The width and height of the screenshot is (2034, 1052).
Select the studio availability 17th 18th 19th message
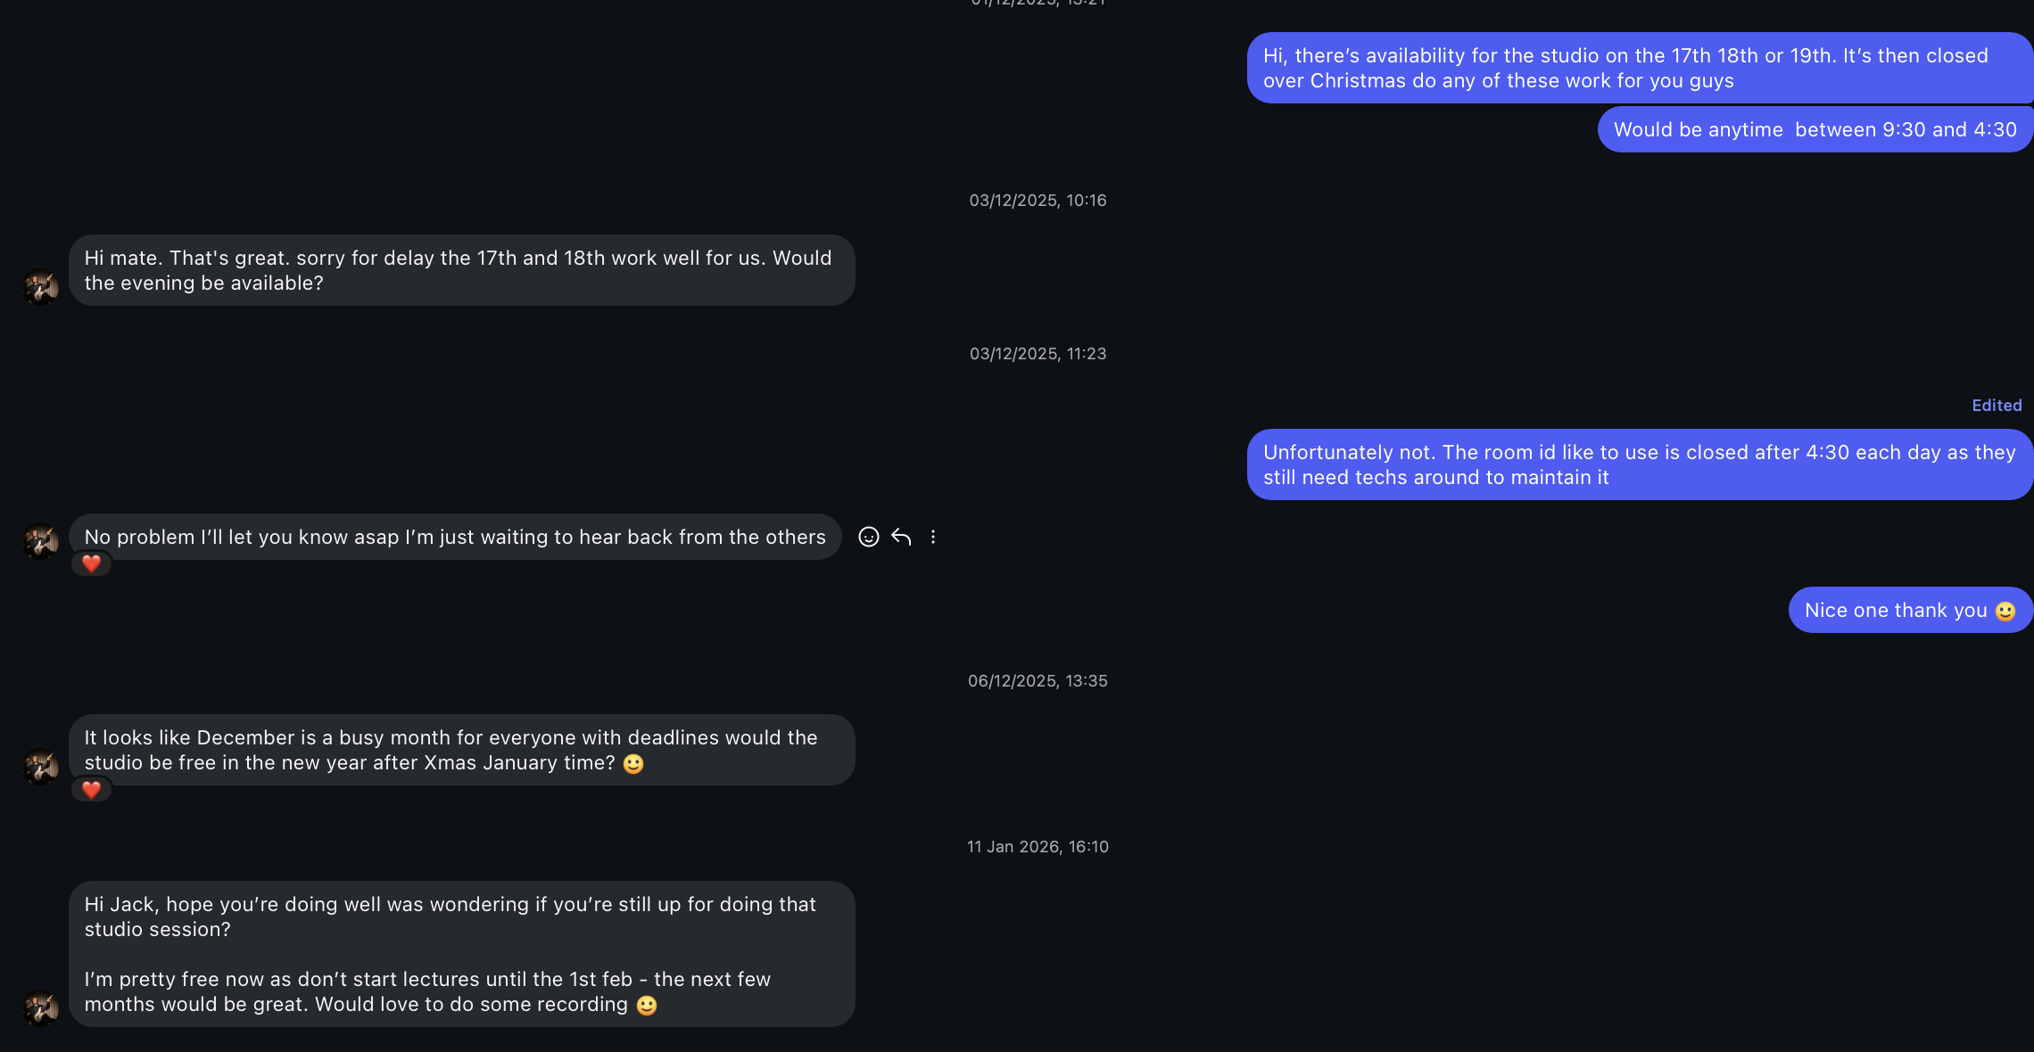point(1640,68)
